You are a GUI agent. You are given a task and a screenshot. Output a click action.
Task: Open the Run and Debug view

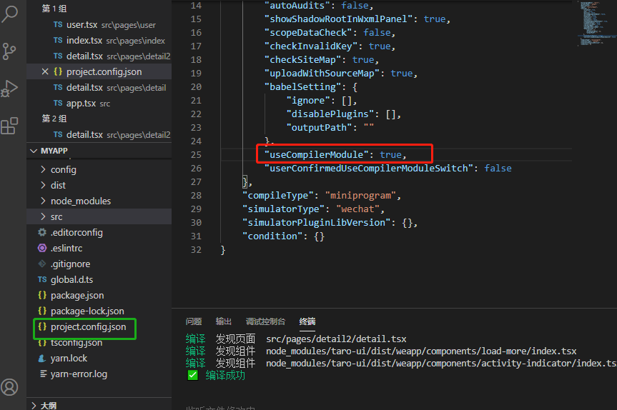pyautogui.click(x=9, y=89)
